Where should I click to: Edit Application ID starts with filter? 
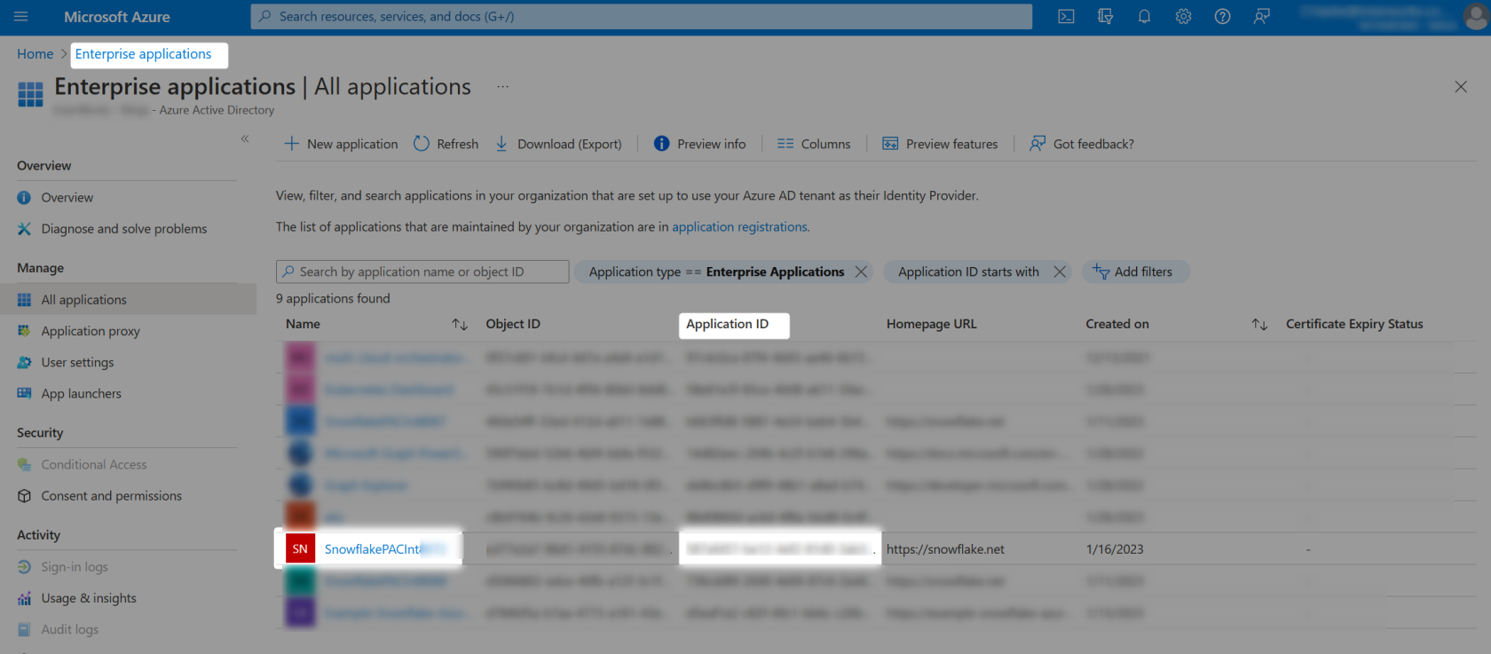[968, 272]
